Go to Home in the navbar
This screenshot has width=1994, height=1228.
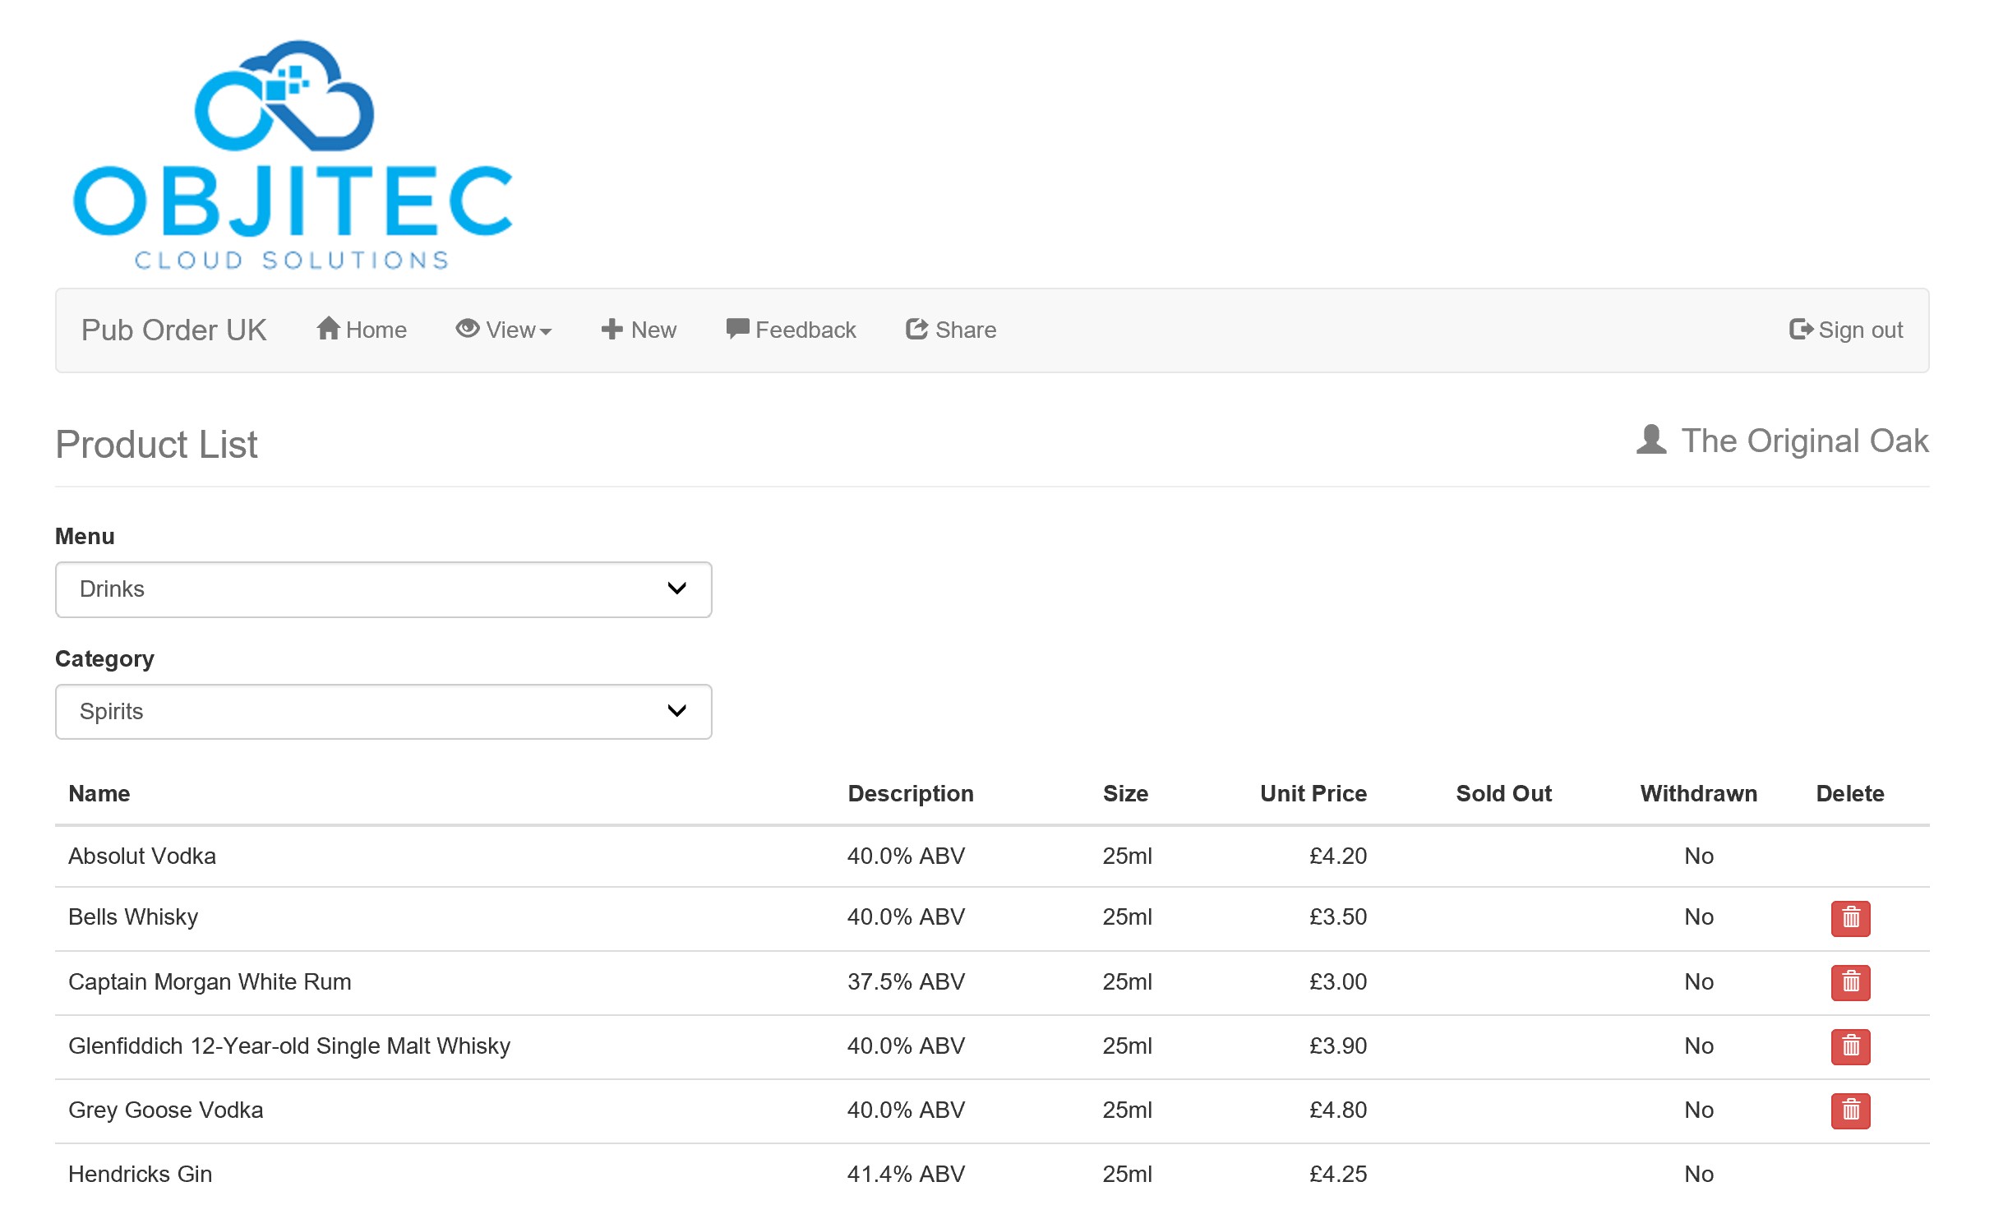[362, 330]
